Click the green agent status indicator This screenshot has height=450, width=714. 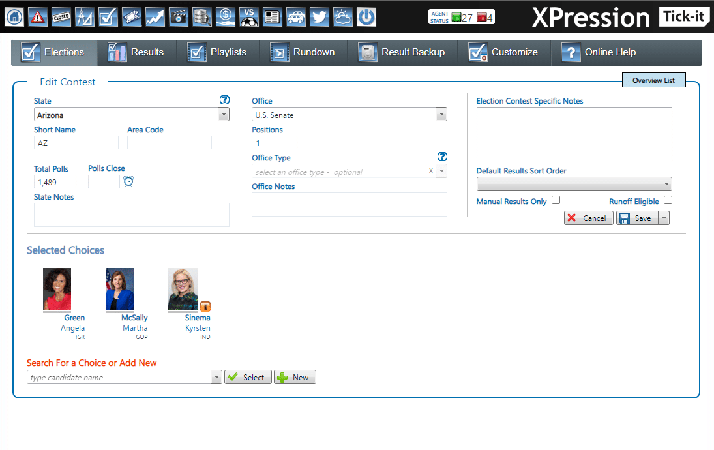pos(456,18)
